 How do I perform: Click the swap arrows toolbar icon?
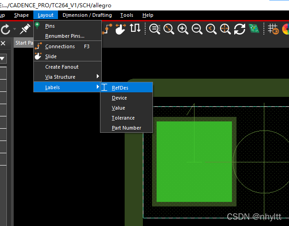(x=135, y=29)
